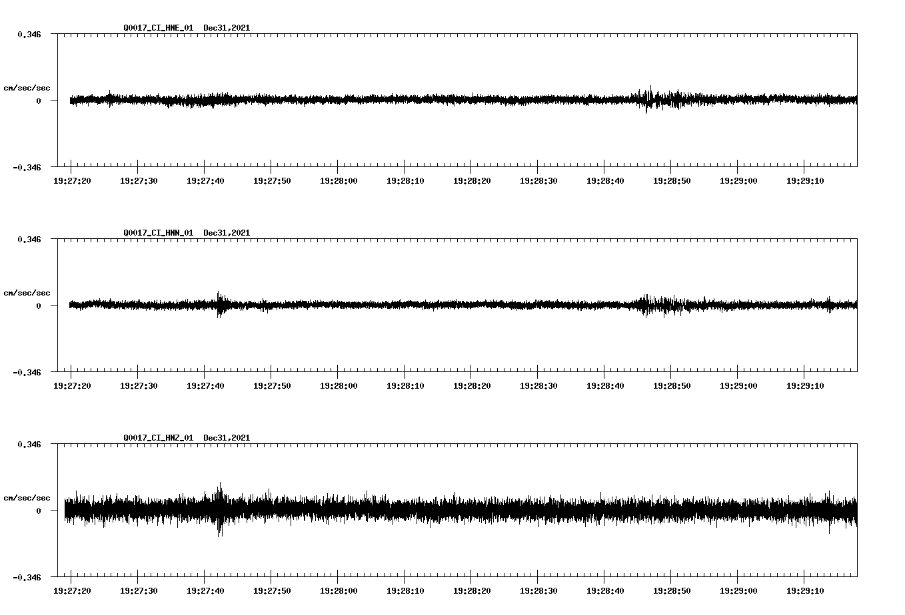Screen dimensions: 905x615
Task: Click 19:29:00 time label under HNN plot
Action: pyautogui.click(x=738, y=386)
